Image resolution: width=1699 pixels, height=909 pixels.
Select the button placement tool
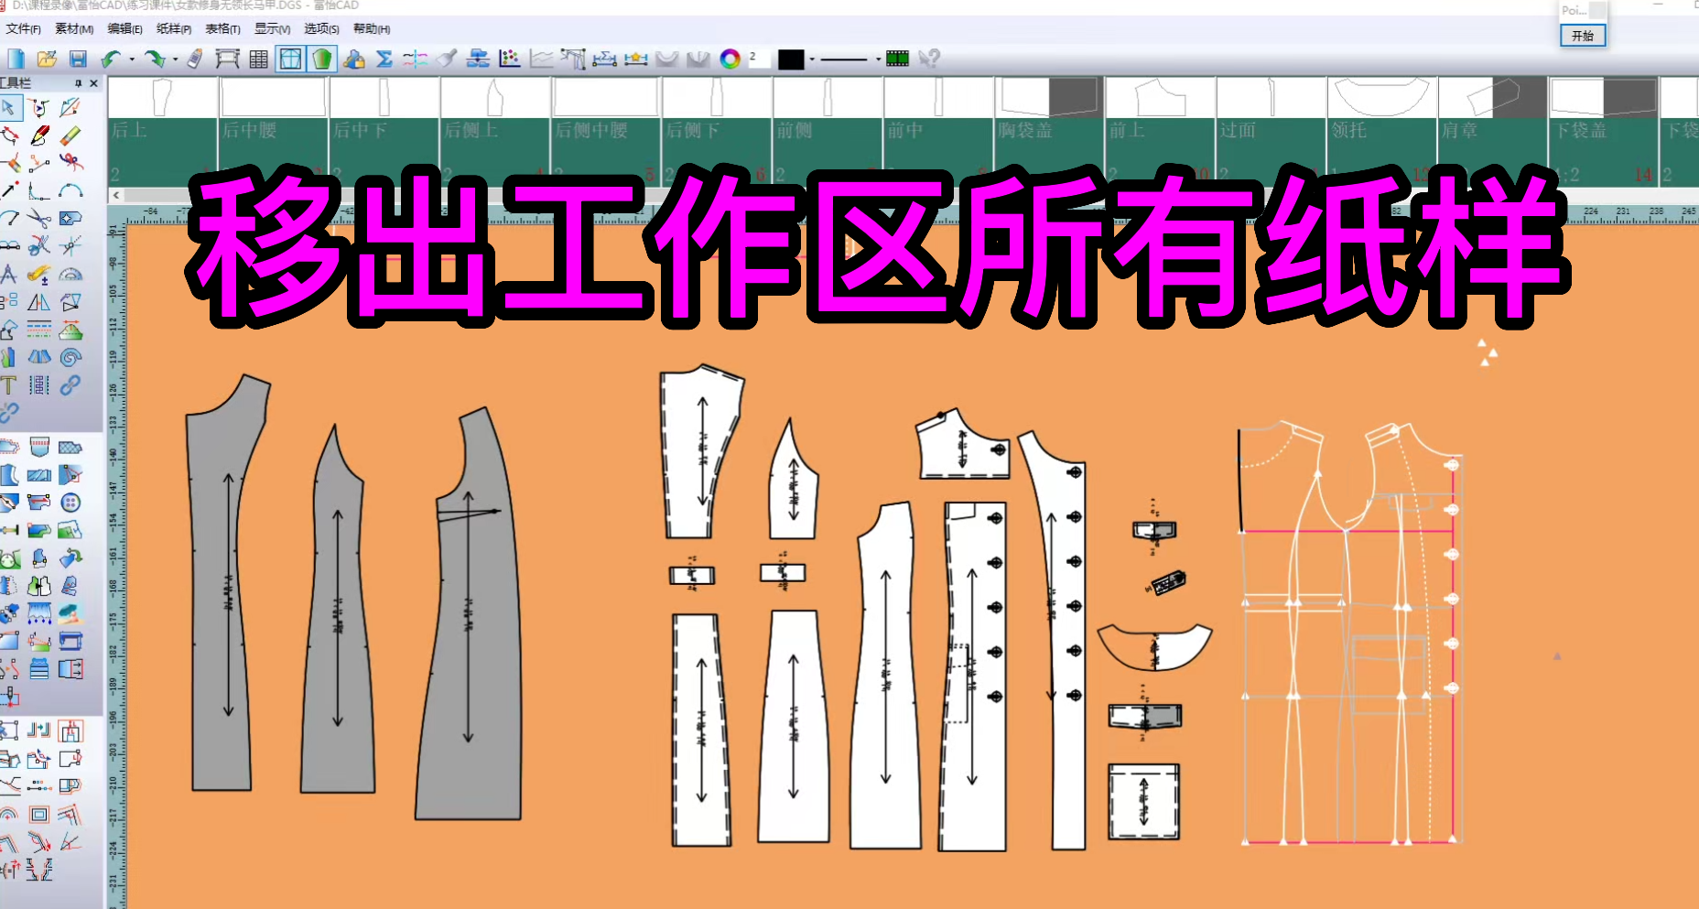70,503
